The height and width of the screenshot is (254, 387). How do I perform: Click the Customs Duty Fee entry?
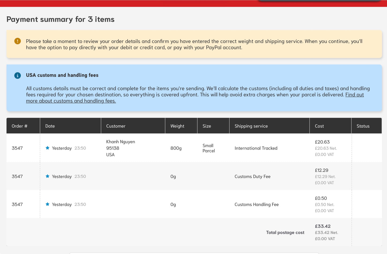(x=253, y=177)
